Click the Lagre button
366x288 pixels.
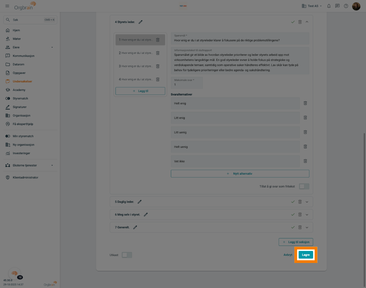tap(306, 255)
